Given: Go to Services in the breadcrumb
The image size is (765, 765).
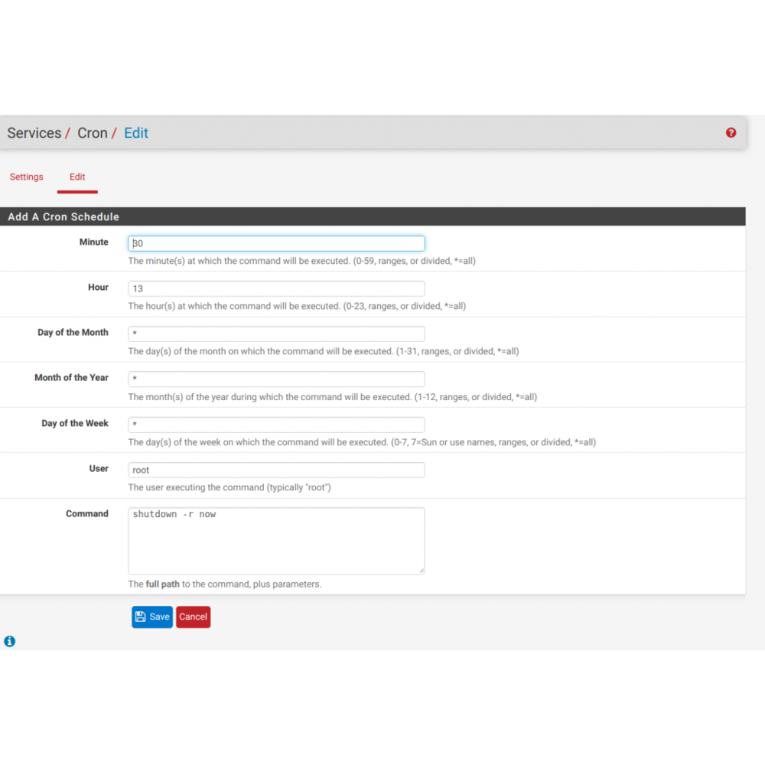Looking at the screenshot, I should click(34, 133).
